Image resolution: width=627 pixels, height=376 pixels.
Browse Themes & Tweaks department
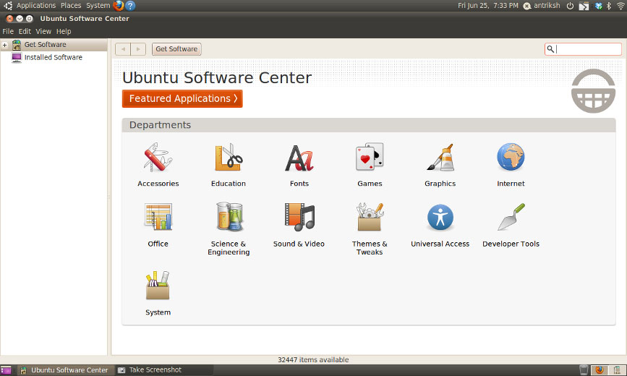coord(370,229)
